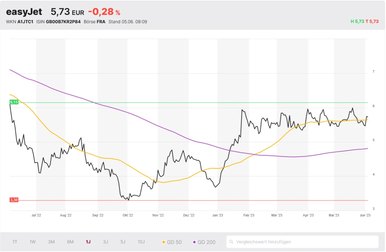The width and height of the screenshot is (386, 252).
Task: Click the WKN A1JTC1 code
Action: pyautogui.click(x=25, y=22)
